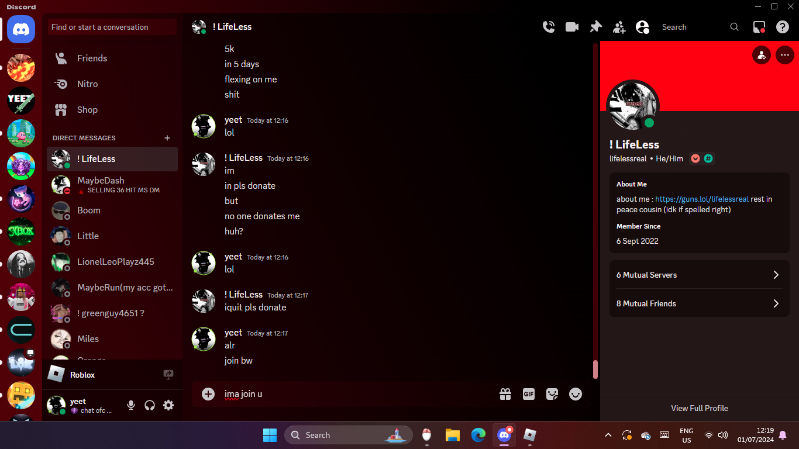Open the LionelLeoPlayz445 conversation

pyautogui.click(x=112, y=262)
